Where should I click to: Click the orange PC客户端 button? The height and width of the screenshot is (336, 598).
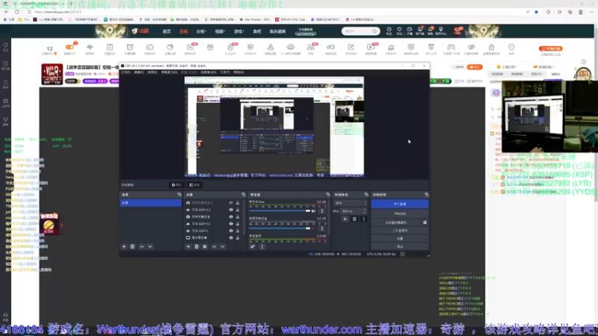point(551,49)
